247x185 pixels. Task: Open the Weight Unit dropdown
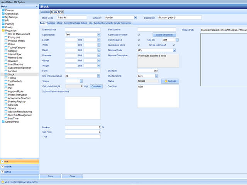click(x=99, y=66)
